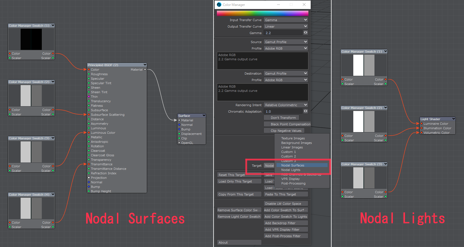The height and width of the screenshot is (247, 464).
Task: Open the Profile dropdown under Destination
Action: tap(286, 80)
